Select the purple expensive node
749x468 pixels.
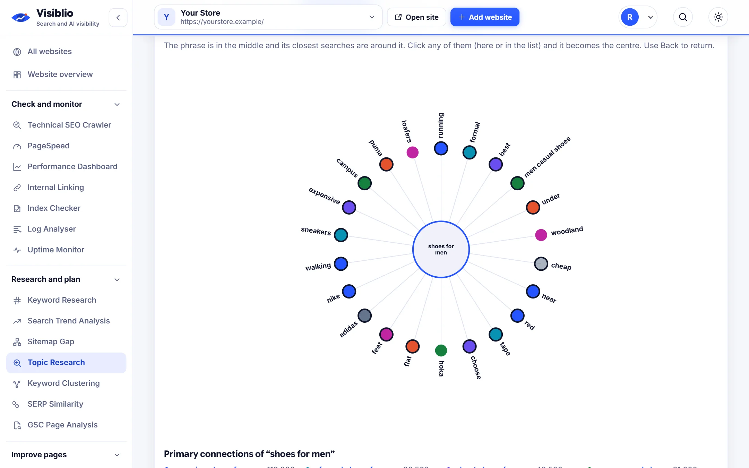[349, 207]
